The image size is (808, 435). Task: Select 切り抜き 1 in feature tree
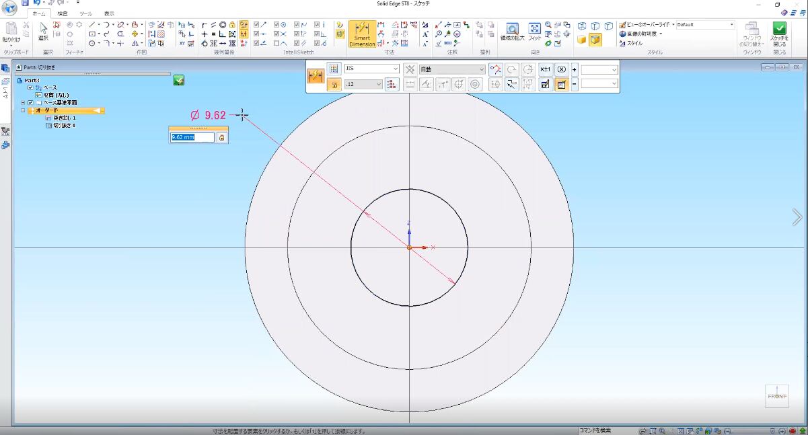tap(65, 126)
